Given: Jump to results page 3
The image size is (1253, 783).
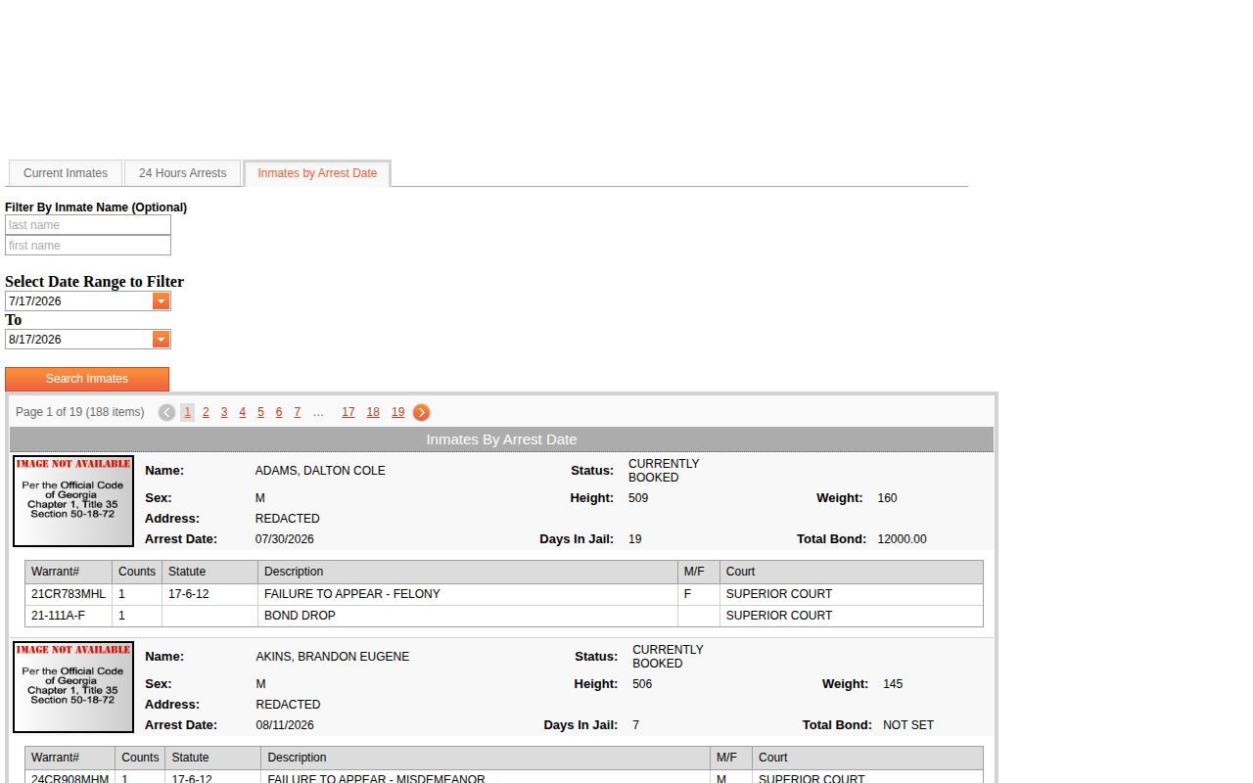Looking at the screenshot, I should click(224, 412).
